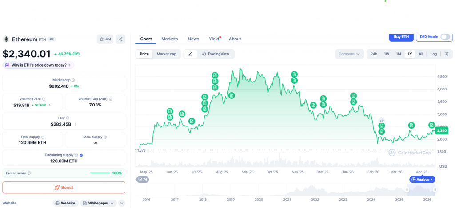Add Ethereum to watchlist star button
455x208 pixels.
(105, 39)
